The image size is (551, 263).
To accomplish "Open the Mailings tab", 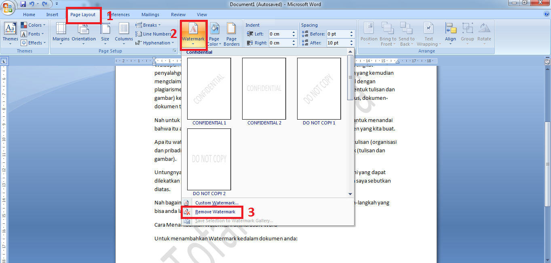I will click(x=150, y=15).
